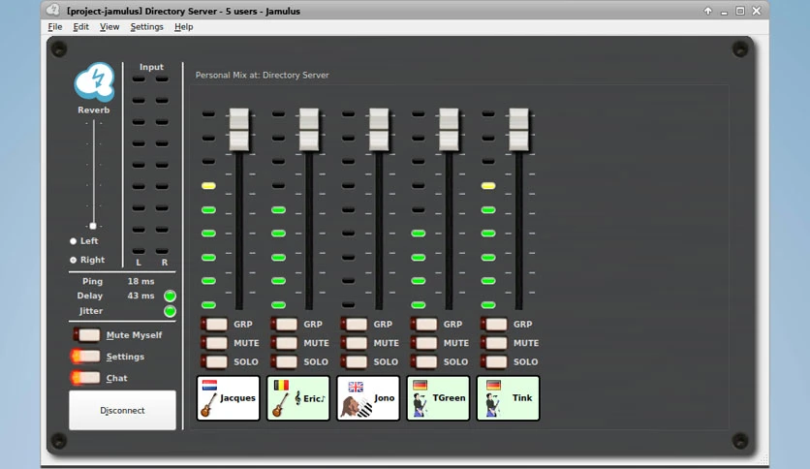Click the green Delay status indicator

(170, 296)
